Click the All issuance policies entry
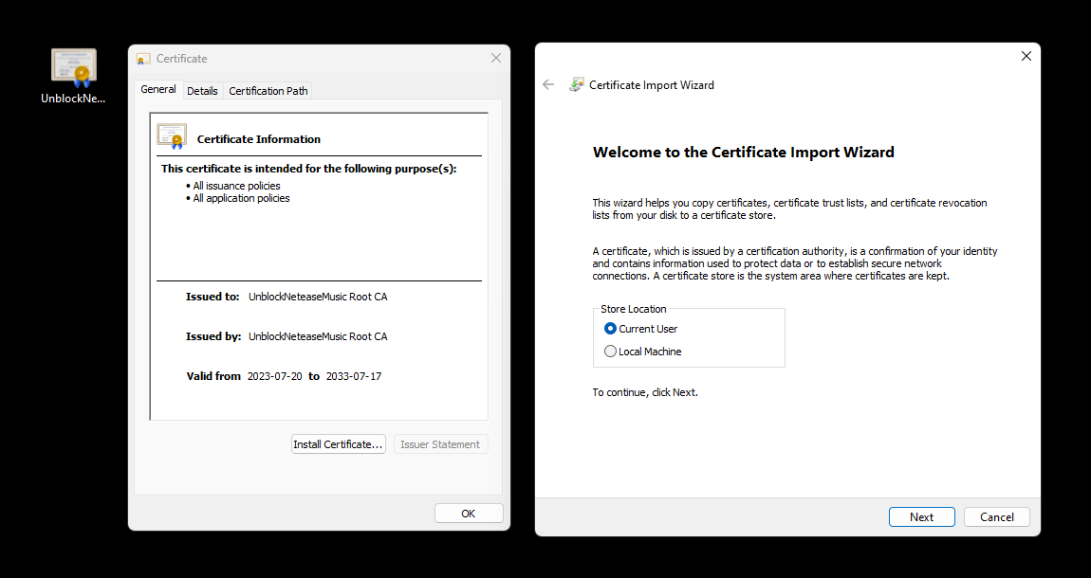Screen dimensions: 1091x578 point(236,186)
